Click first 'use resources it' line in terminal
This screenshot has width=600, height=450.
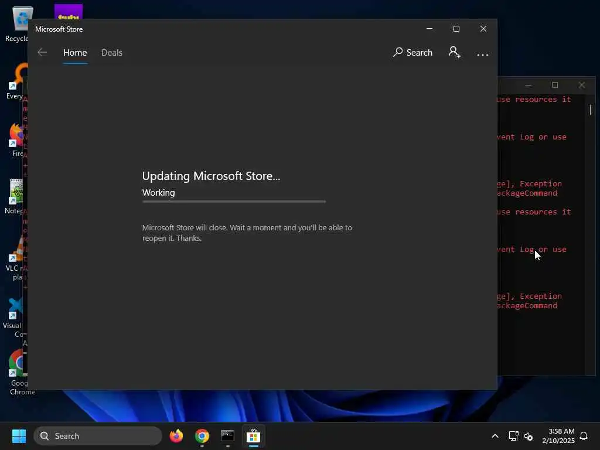[534, 100]
